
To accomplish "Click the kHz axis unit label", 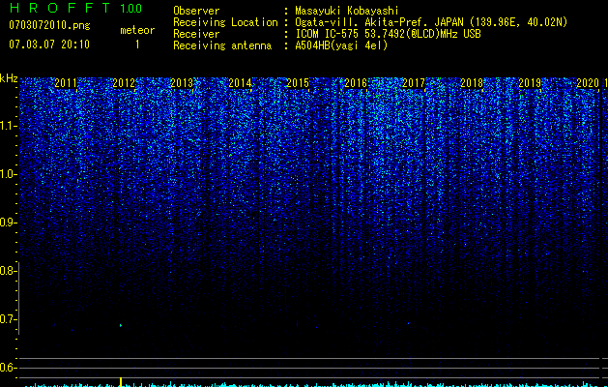I will click(x=9, y=78).
